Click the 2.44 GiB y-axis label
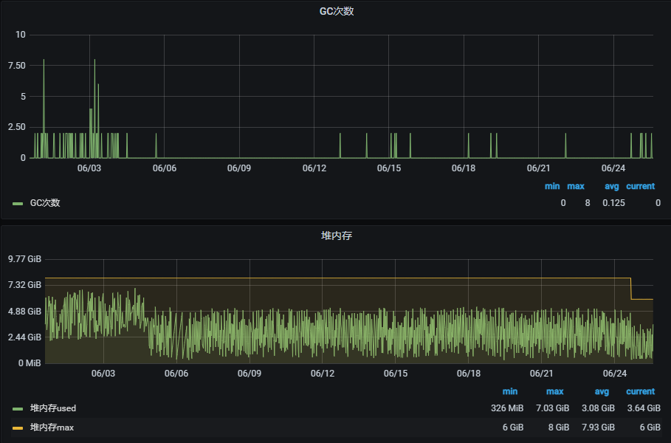Screen dimensions: 671x443 click(24, 337)
